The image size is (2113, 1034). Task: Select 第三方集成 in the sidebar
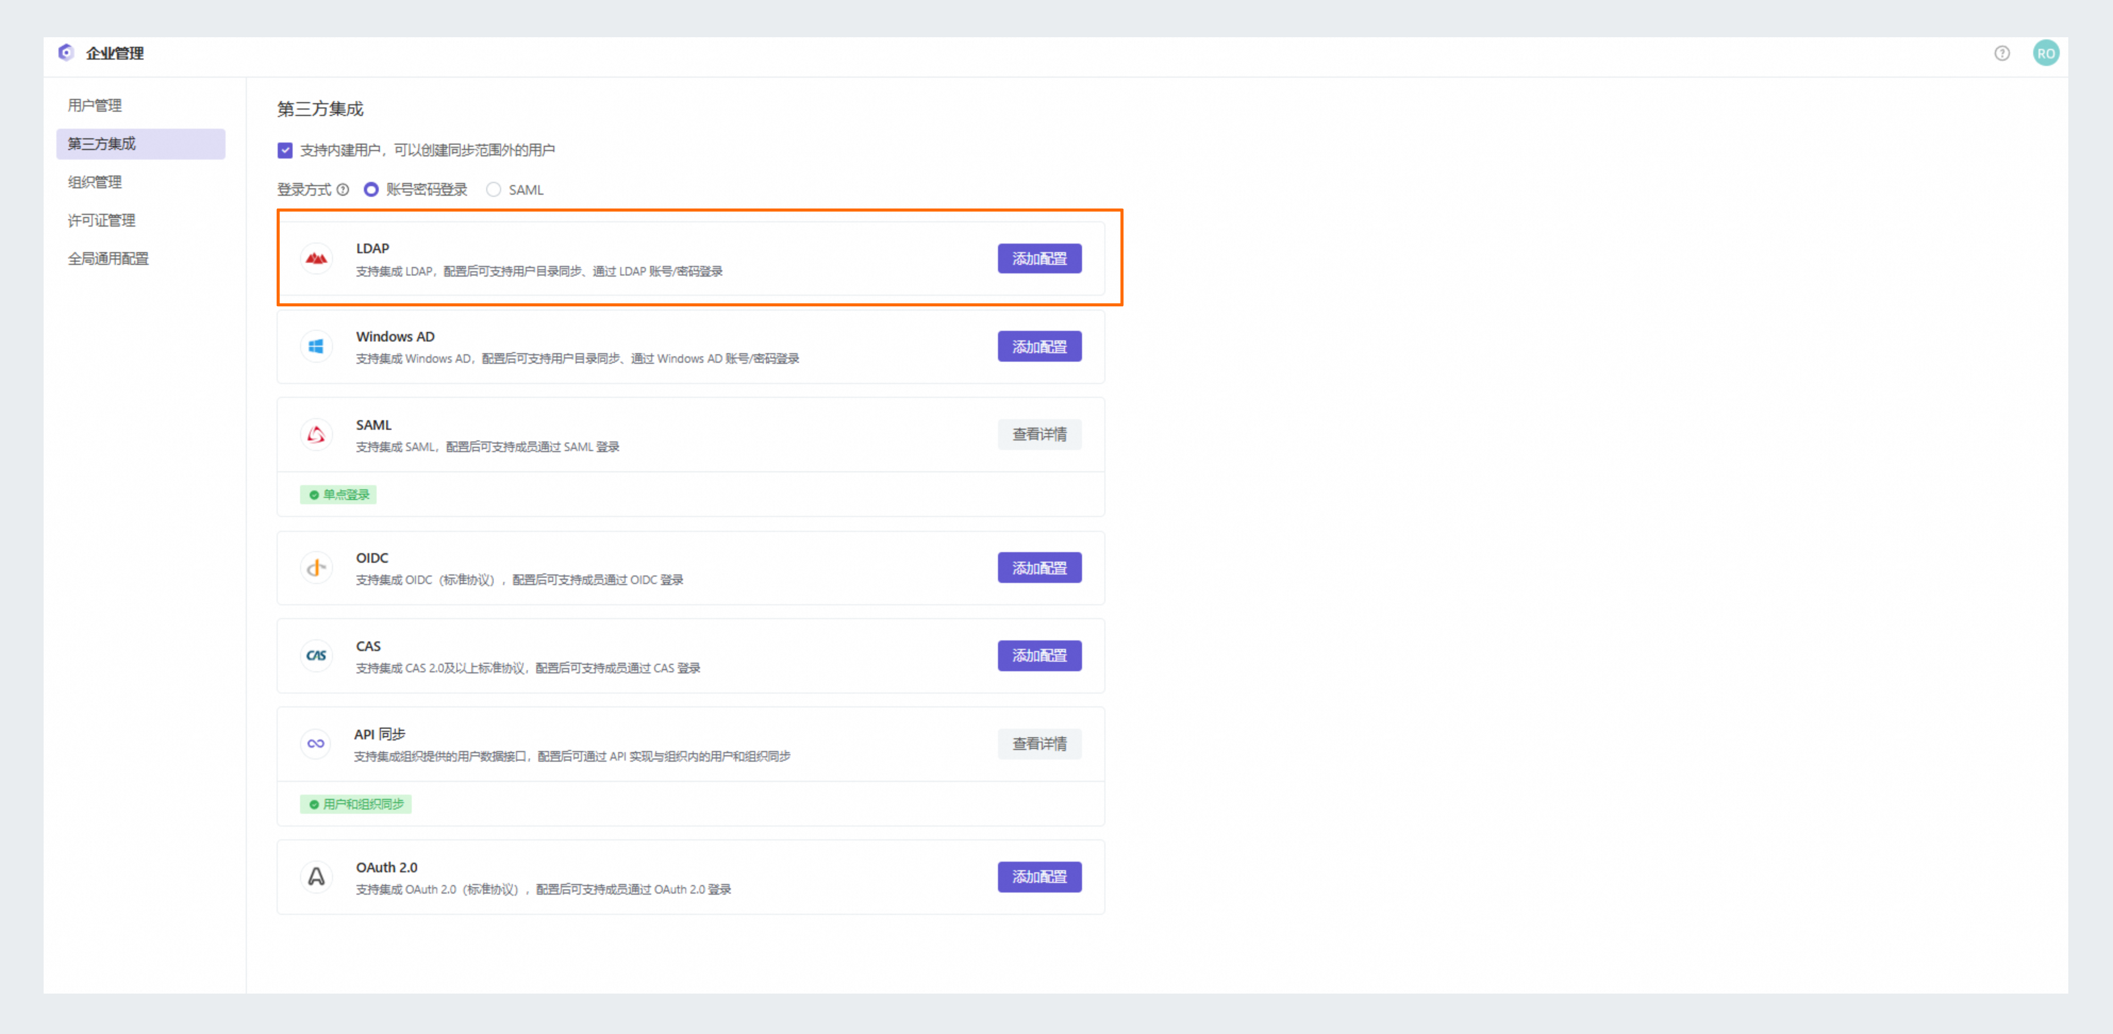141,144
